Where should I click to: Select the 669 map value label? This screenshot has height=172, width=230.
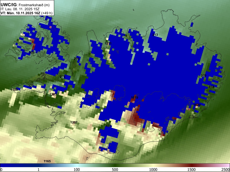click(x=211, y=87)
